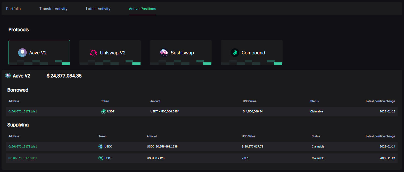The image size is (404, 172).
Task: Click the Uniswap V2 unicorn icon
Action: click(93, 53)
